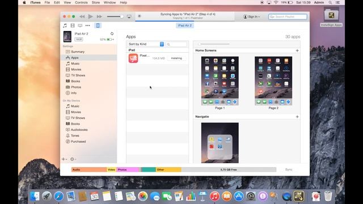Viewport: 363px width, 204px height.
Task: Select the Page 1 home screen thumbnail
Action: pyautogui.click(x=220, y=81)
